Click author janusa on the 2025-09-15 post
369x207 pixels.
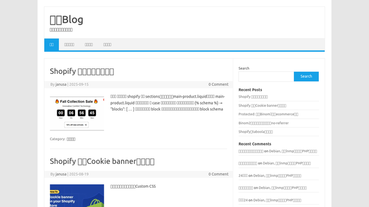click(x=61, y=84)
